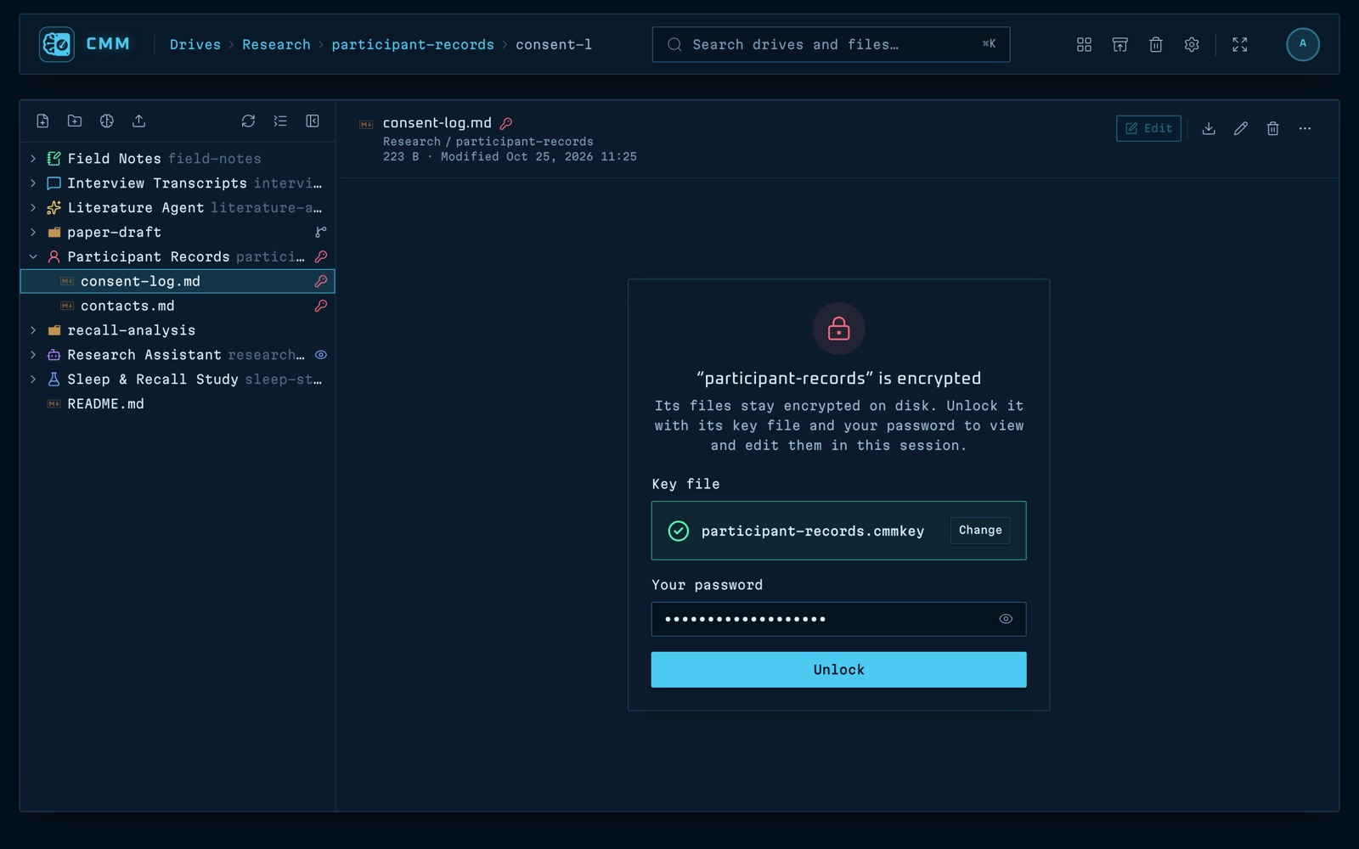Click key icon beside Participant Records

tap(321, 256)
